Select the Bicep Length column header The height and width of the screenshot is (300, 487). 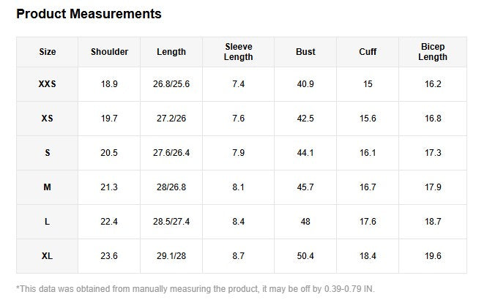point(433,52)
